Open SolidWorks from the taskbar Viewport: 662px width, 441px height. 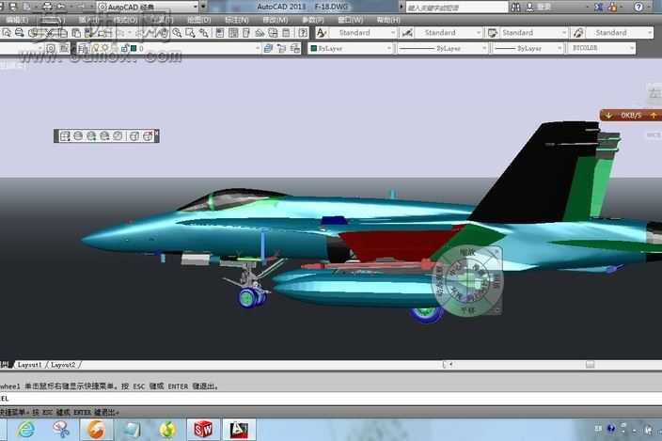pyautogui.click(x=203, y=430)
